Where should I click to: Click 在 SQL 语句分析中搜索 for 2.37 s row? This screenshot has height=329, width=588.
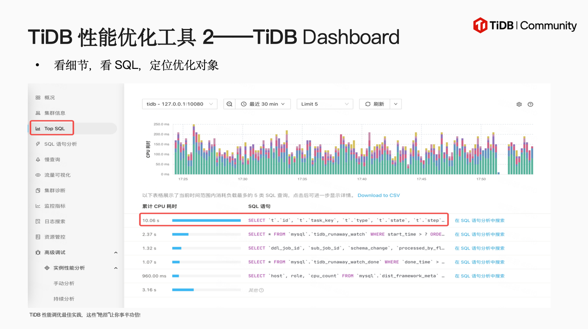click(x=480, y=234)
